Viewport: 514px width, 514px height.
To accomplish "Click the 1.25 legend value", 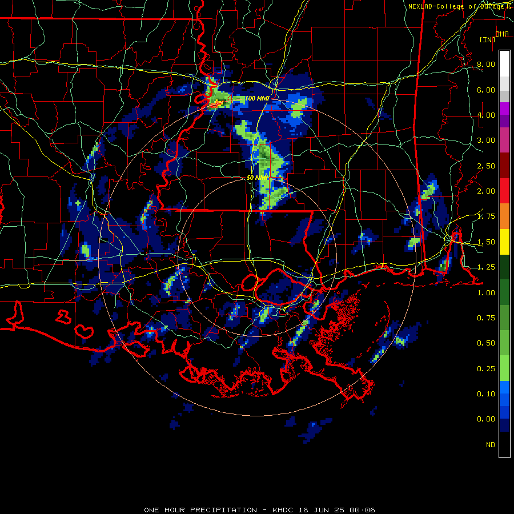I will click(x=486, y=267).
